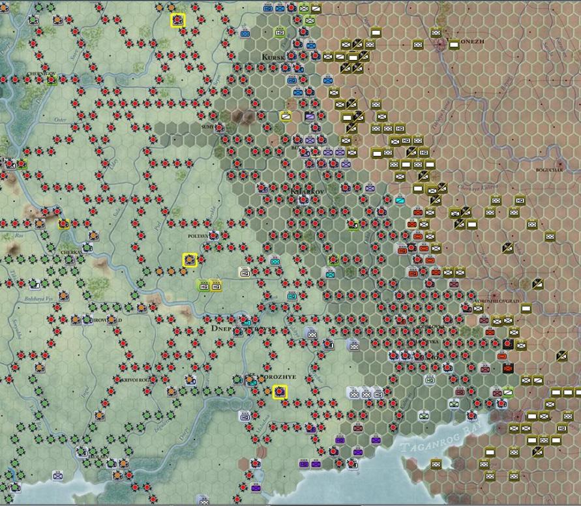Click the orange-red HQ counter east of Kharkov
Screen dimensions: 581x506
pos(403,250)
